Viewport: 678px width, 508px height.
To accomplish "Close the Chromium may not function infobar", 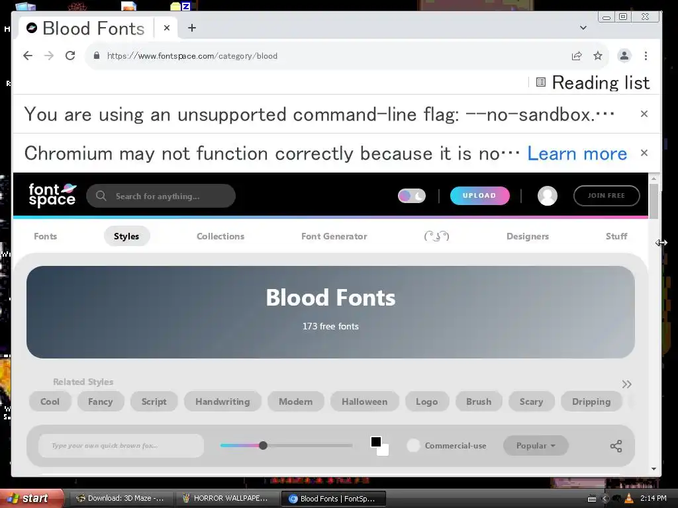I will tap(644, 153).
